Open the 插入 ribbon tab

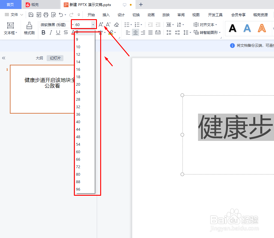click(x=106, y=15)
